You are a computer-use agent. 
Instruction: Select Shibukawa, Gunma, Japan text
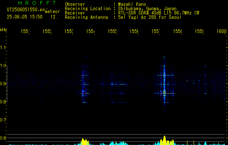(147, 9)
